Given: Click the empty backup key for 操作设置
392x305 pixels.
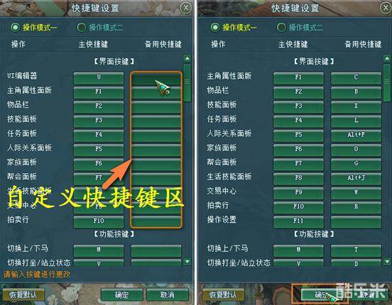Looking at the screenshot, I should tap(356, 222).
